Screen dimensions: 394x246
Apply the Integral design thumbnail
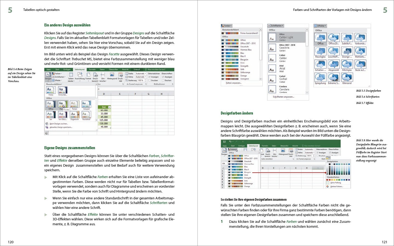click(86, 104)
